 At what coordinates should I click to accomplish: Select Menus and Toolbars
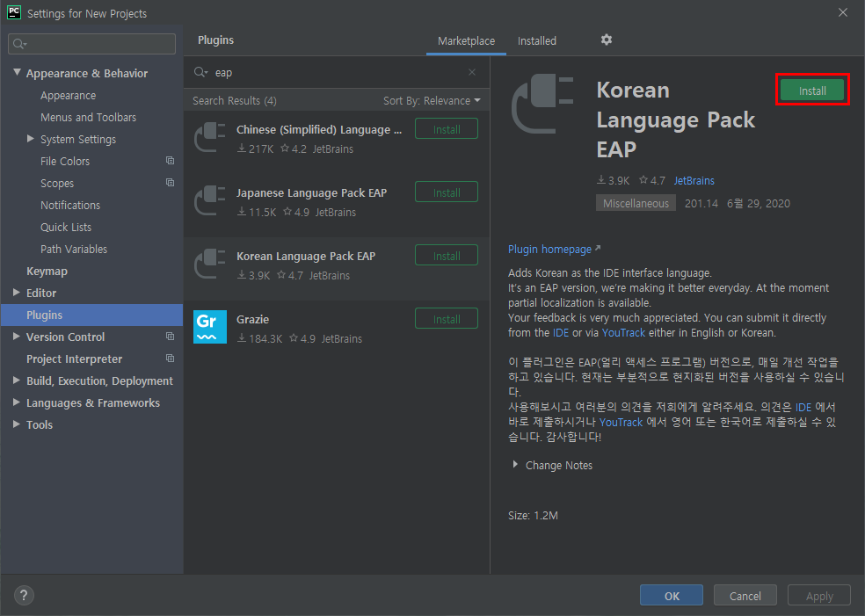tap(88, 118)
